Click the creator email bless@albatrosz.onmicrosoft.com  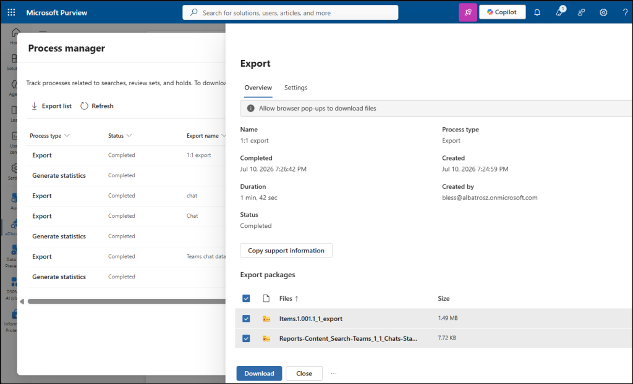pyautogui.click(x=490, y=198)
